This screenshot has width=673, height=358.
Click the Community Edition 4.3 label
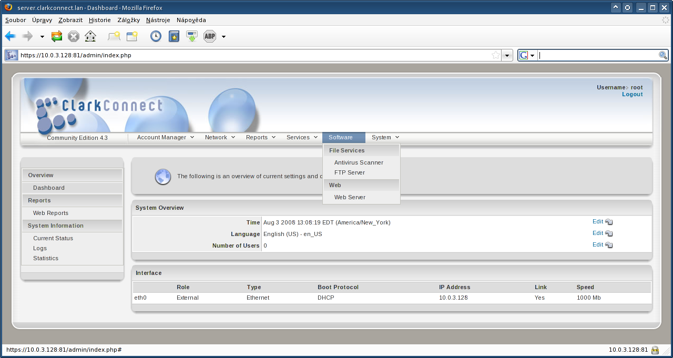(x=77, y=138)
